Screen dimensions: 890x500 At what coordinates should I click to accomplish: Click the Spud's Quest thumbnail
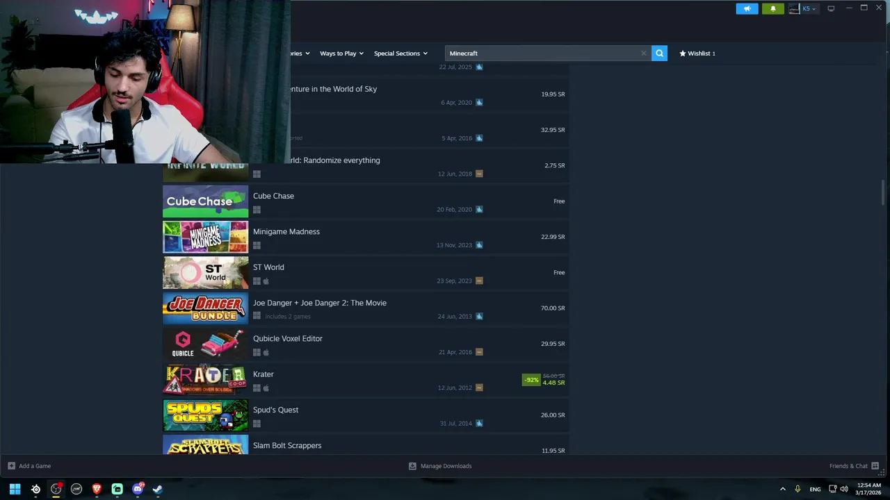(x=205, y=415)
